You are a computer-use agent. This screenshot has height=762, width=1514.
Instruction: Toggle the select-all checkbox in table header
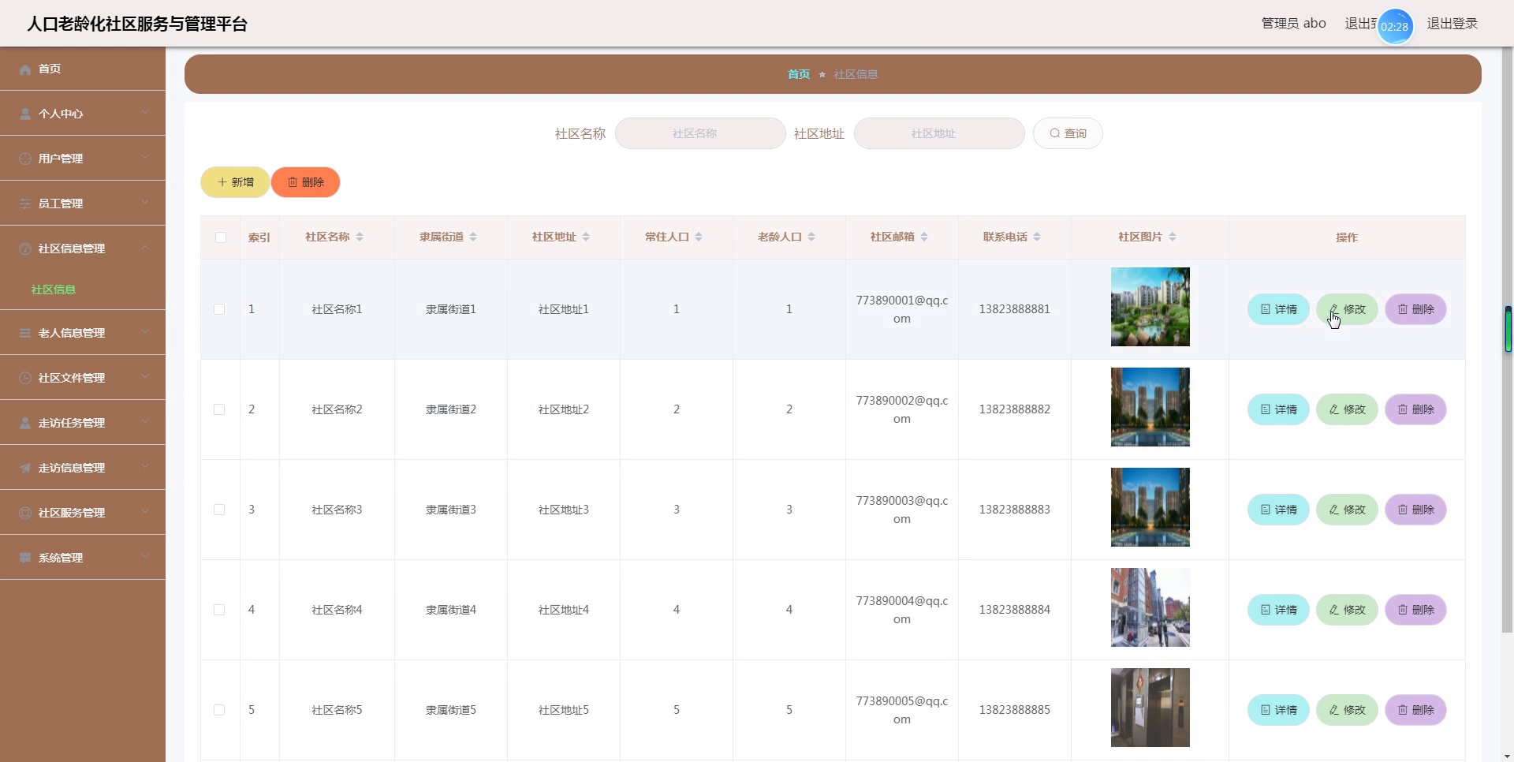tap(221, 237)
